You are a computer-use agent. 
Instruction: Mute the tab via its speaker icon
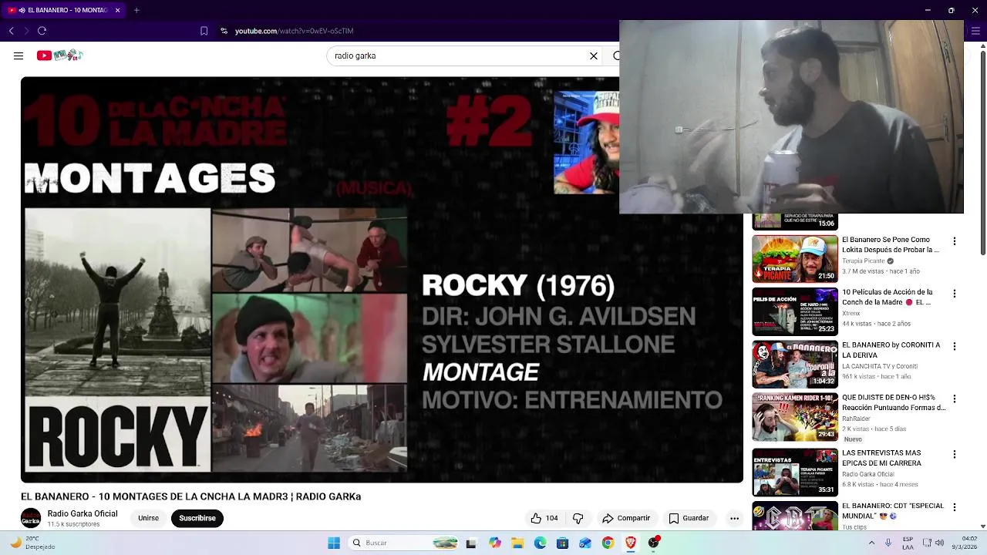coord(22,10)
